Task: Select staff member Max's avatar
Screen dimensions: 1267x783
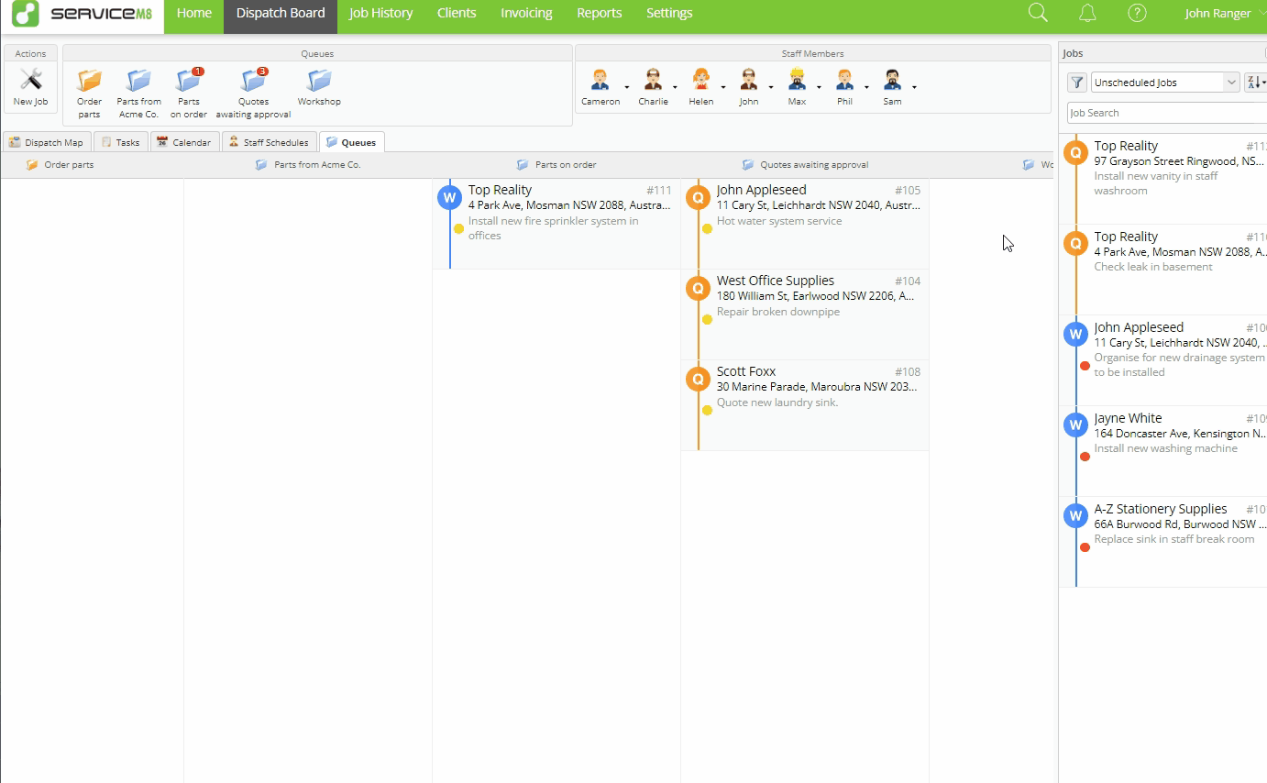Action: tap(797, 80)
